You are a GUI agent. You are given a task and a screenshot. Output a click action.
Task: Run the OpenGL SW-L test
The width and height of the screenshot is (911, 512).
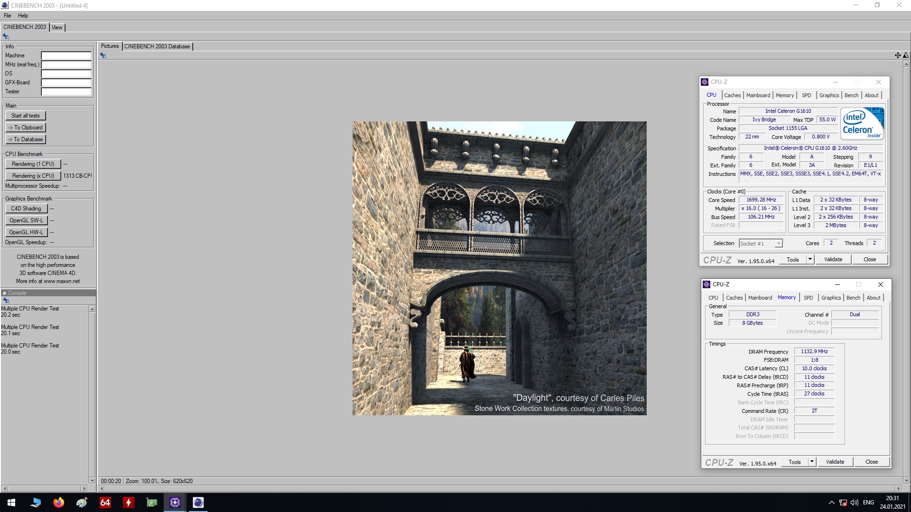tap(26, 220)
